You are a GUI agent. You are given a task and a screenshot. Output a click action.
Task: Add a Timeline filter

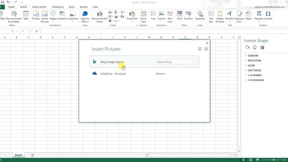(x=188, y=15)
